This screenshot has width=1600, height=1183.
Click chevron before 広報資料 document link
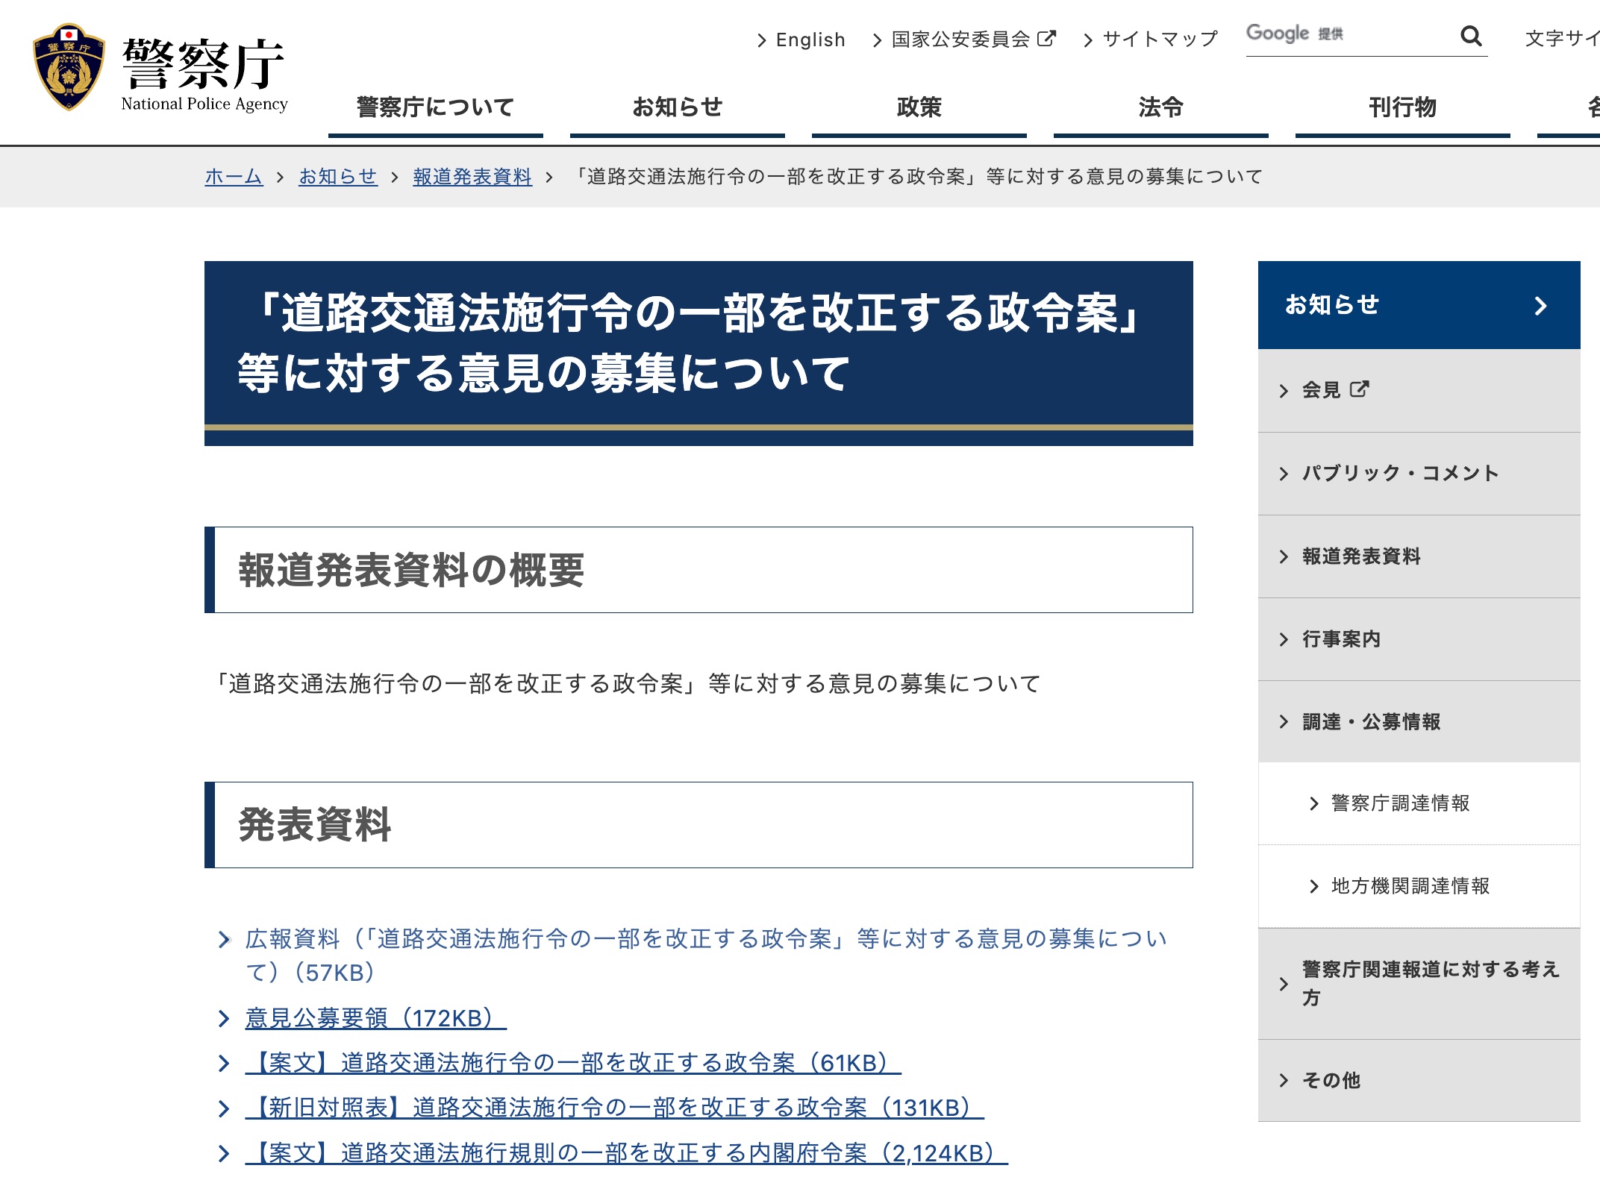224,940
